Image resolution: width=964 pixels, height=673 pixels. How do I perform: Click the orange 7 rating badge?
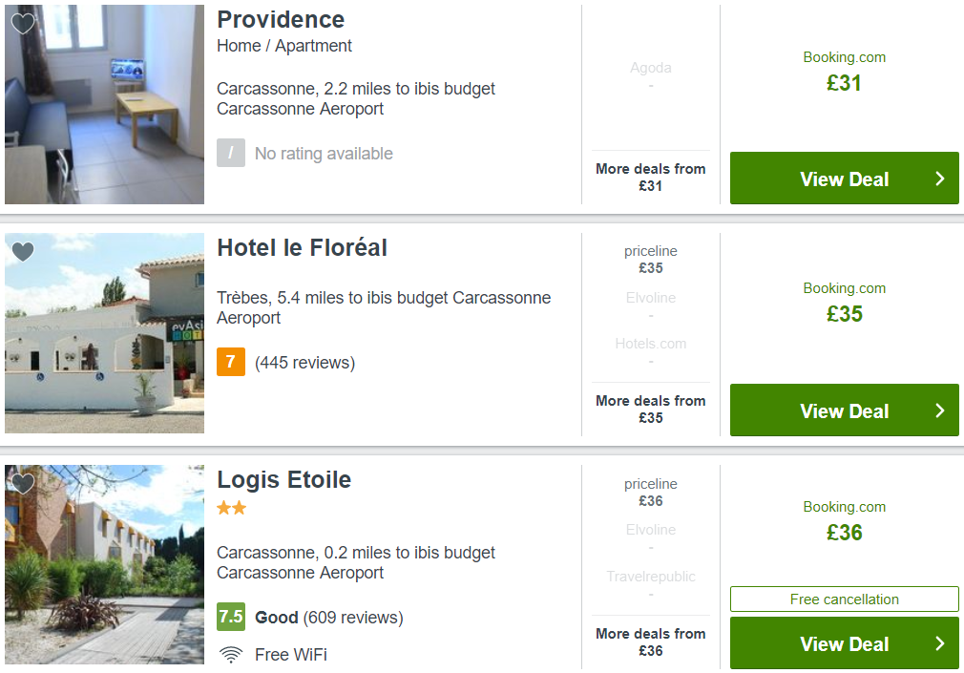(x=231, y=362)
